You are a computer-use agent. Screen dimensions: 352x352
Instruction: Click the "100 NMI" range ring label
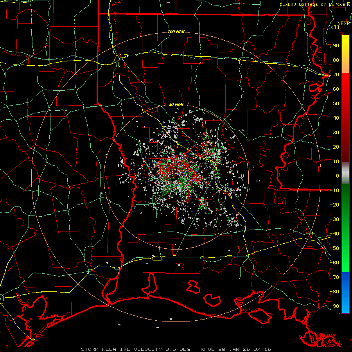176,32
